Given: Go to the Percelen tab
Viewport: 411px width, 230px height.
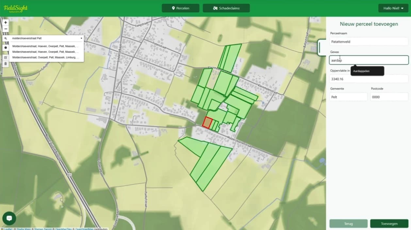Looking at the screenshot, I should 180,8.
